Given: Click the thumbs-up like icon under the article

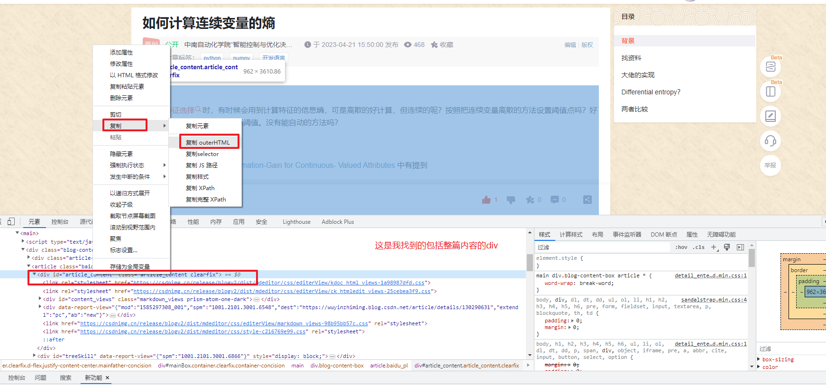Looking at the screenshot, I should pyautogui.click(x=486, y=200).
